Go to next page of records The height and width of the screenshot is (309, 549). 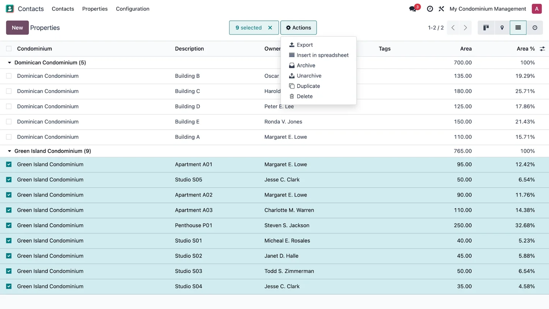point(465,27)
